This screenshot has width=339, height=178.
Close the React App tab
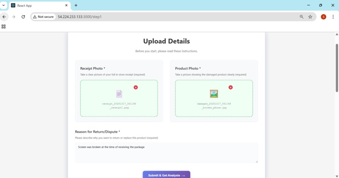click(x=66, y=5)
